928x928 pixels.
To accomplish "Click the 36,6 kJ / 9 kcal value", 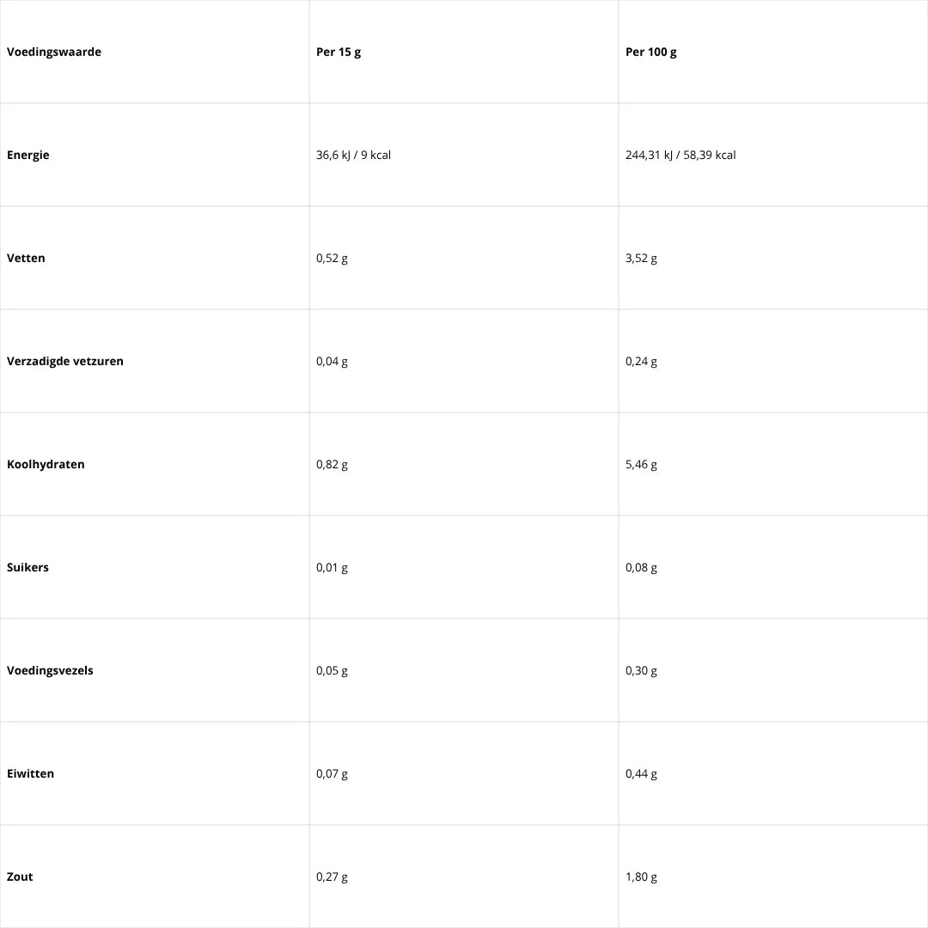I will pyautogui.click(x=353, y=156).
